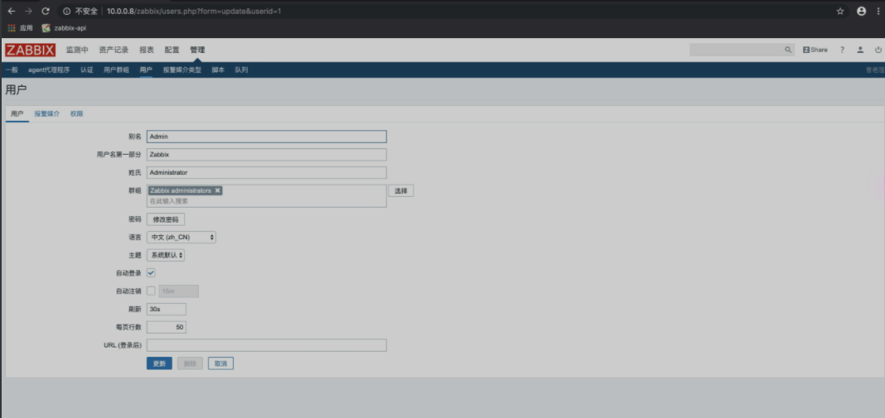Go to the 一般 submenu
This screenshot has width=885, height=418.
click(12, 70)
